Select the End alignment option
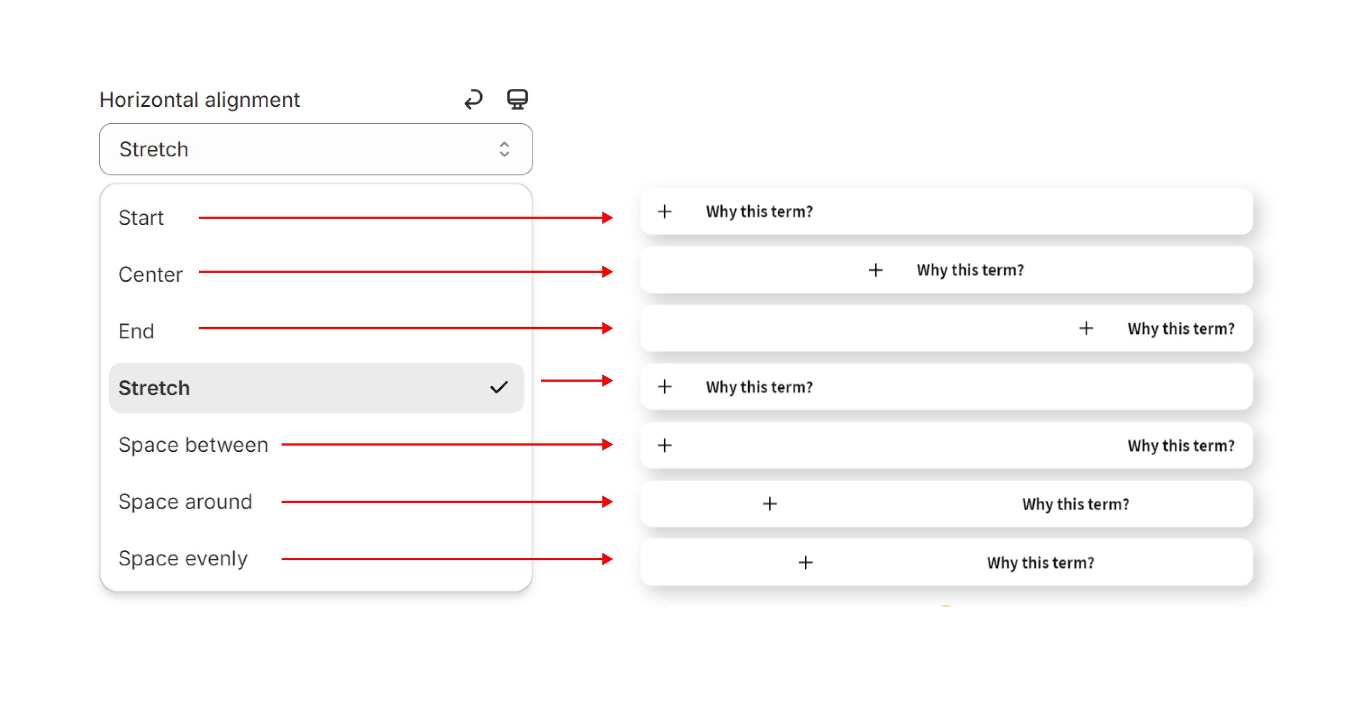 point(136,331)
